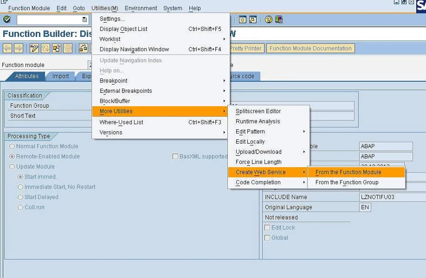This screenshot has width=426, height=278.
Task: Click the Display/Change pencil icon
Action: pyautogui.click(x=33, y=48)
